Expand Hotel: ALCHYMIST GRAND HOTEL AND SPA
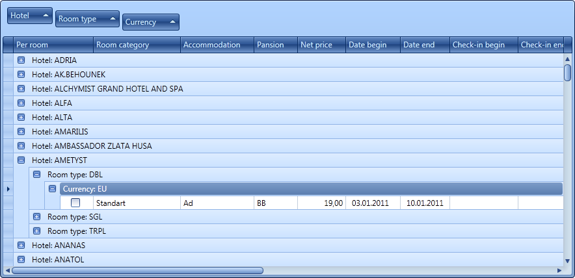 coord(21,89)
